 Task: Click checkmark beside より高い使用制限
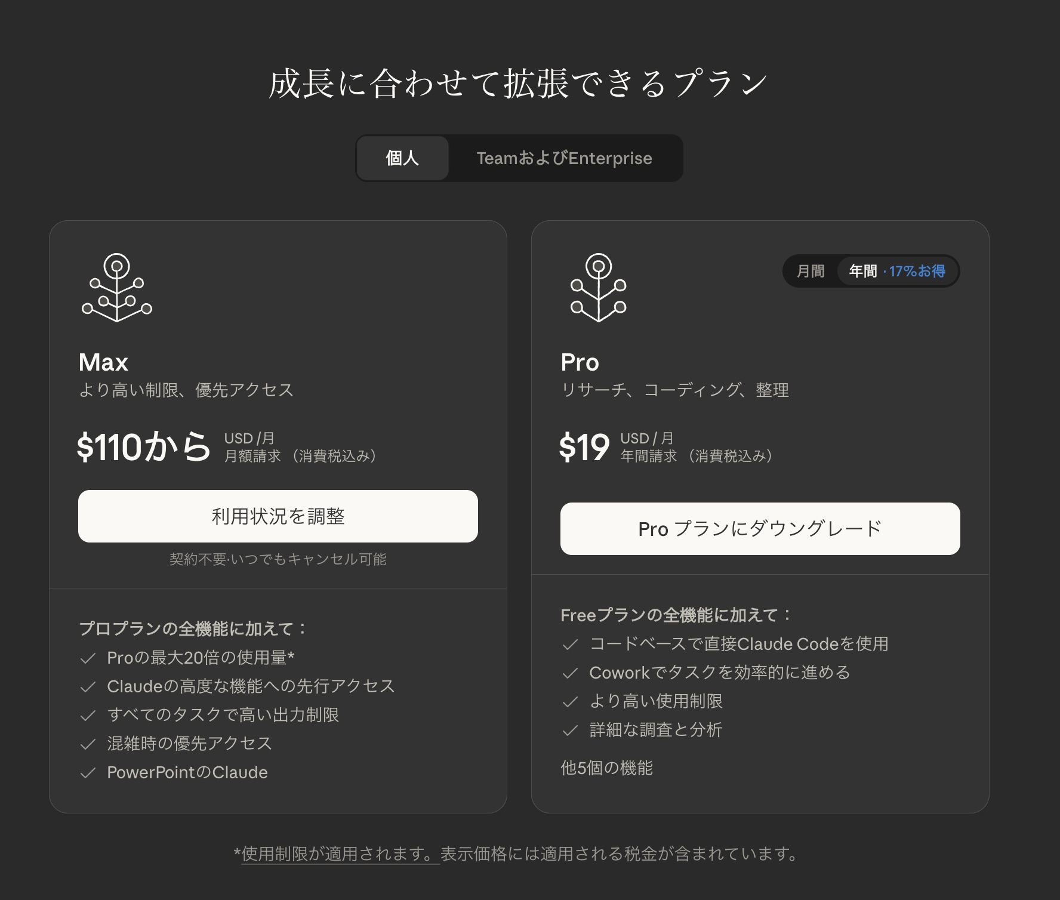tap(570, 702)
